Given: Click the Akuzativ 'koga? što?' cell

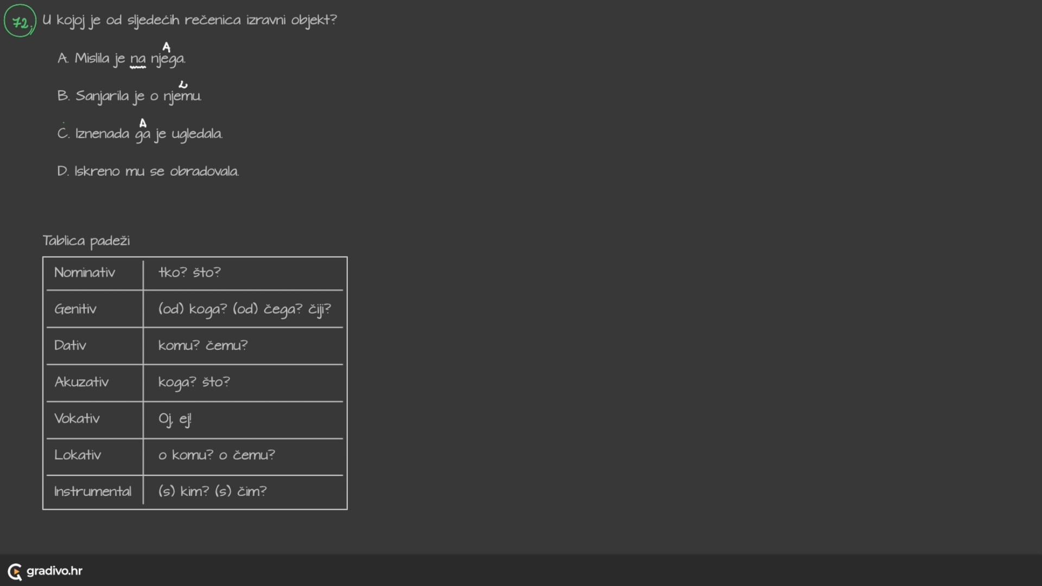Looking at the screenshot, I should pyautogui.click(x=194, y=383).
